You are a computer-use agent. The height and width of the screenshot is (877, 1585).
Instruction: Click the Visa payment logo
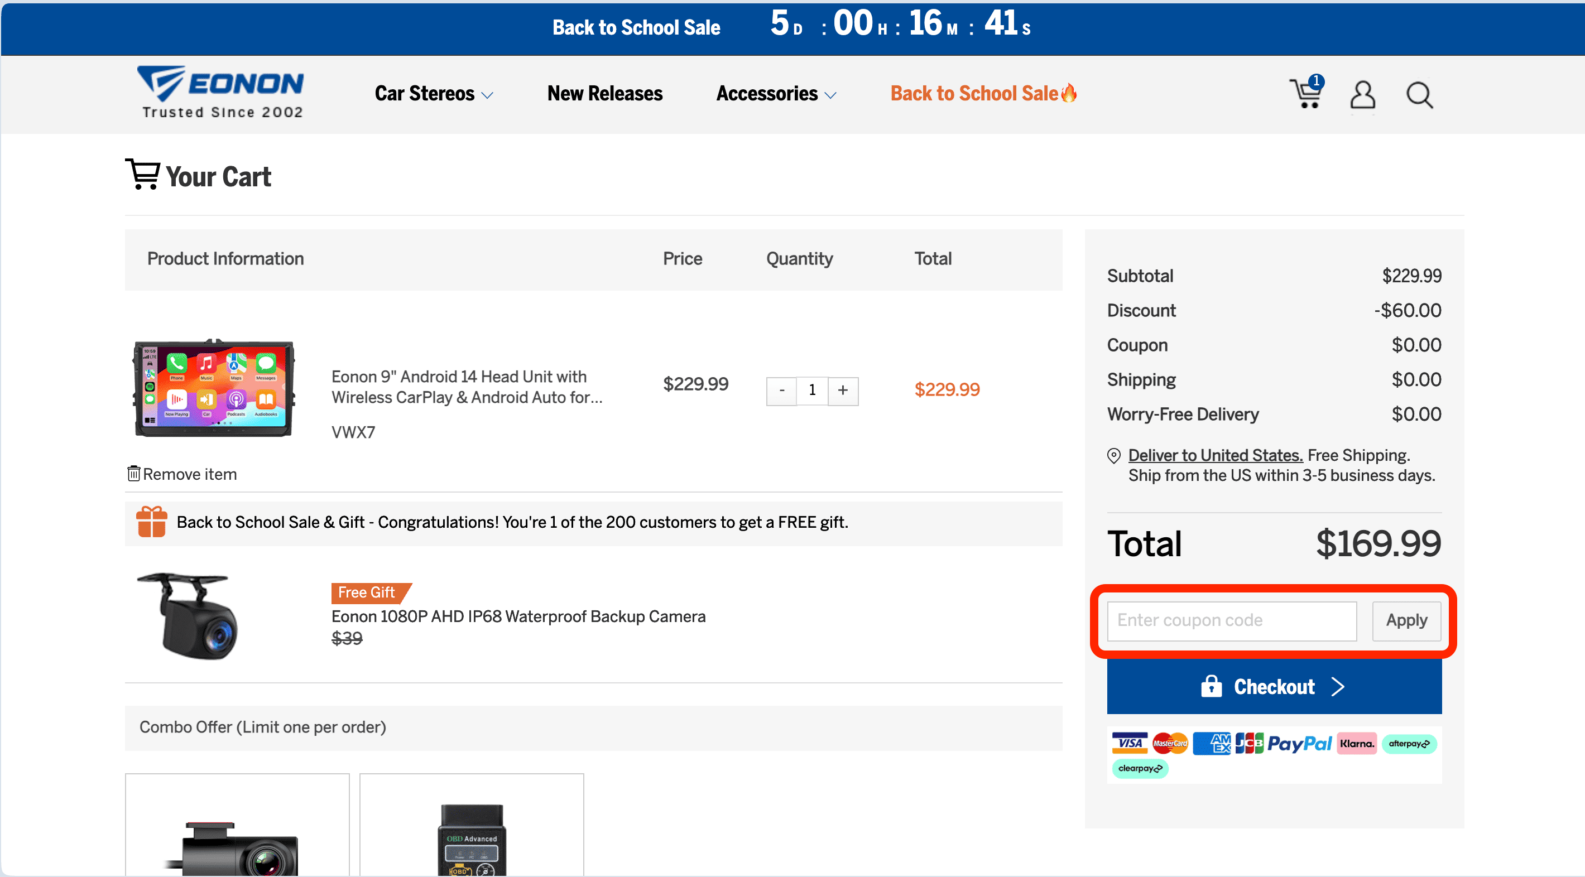click(1130, 743)
